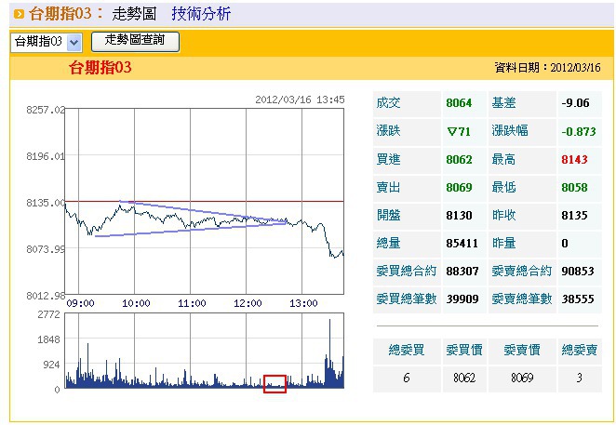Click the 賣出 value 8069 in quote table

(x=459, y=187)
